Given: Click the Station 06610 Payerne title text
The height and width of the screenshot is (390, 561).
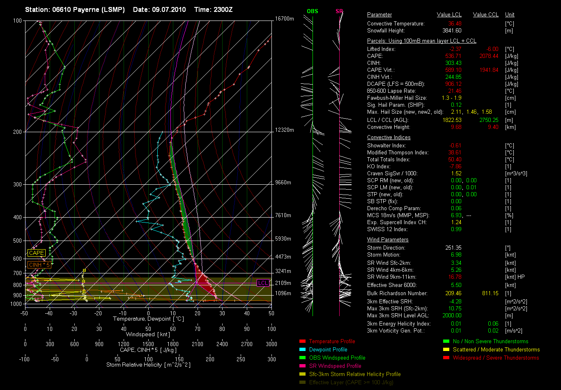Looking at the screenshot, I should point(75,9).
